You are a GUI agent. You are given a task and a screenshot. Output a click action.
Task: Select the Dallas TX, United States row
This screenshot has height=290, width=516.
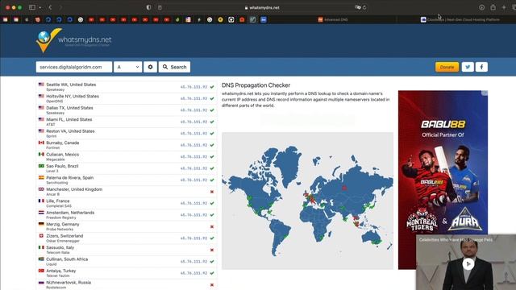pyautogui.click(x=127, y=110)
